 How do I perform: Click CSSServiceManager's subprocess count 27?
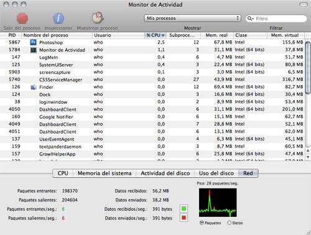pos(196,80)
